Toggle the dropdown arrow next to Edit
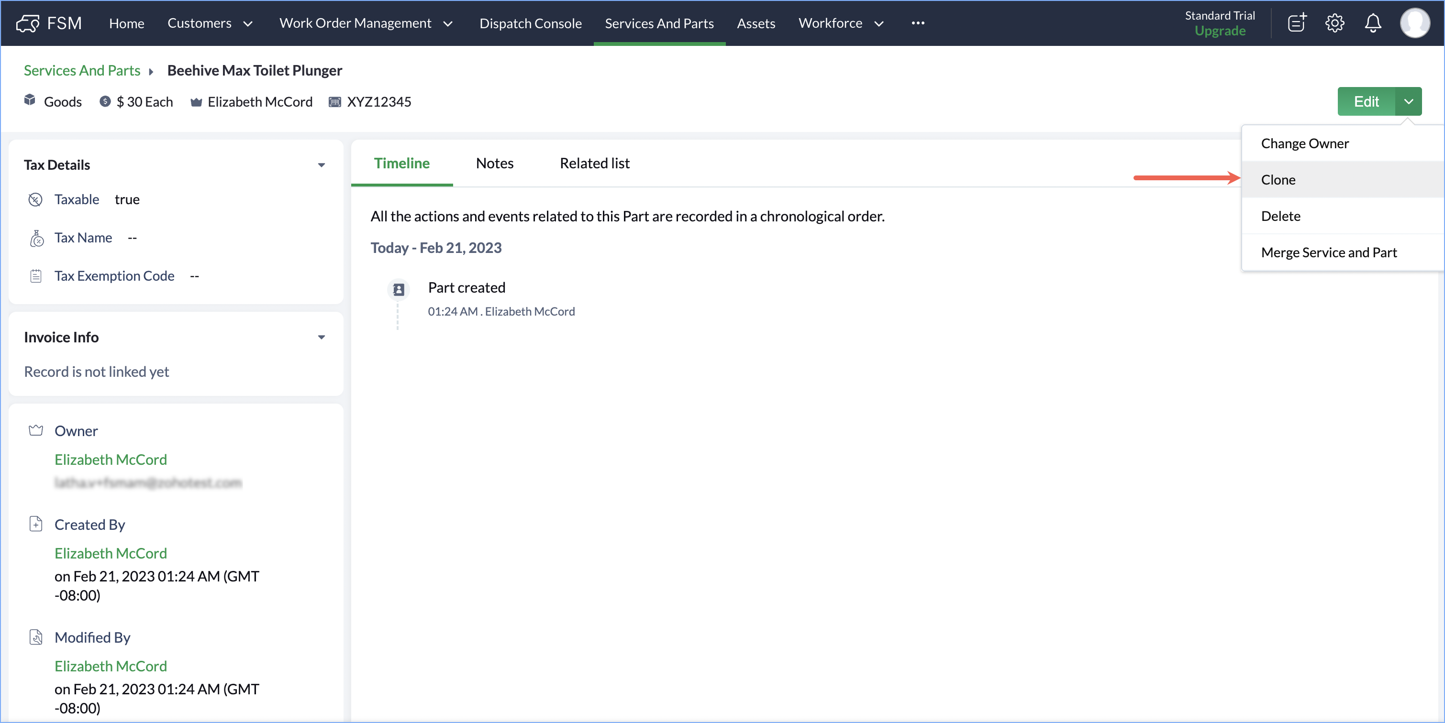 pos(1408,101)
